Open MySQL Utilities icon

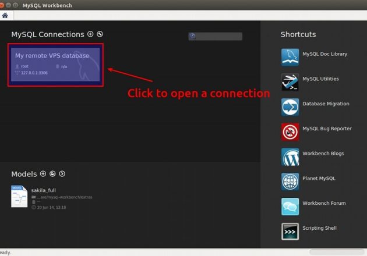click(290, 82)
